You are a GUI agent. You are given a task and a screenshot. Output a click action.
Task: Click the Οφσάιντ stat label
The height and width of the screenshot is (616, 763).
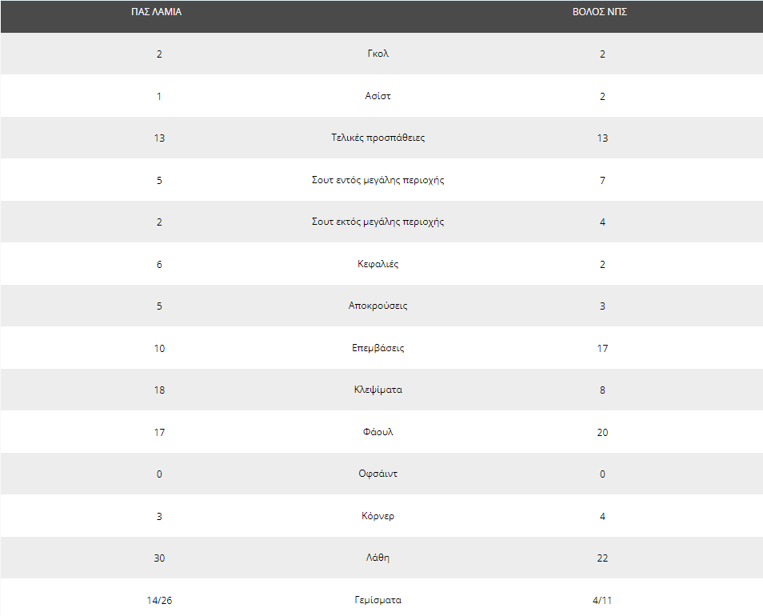click(x=378, y=474)
